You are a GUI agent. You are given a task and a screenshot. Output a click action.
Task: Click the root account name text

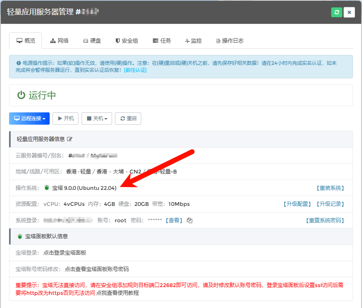click(121, 221)
